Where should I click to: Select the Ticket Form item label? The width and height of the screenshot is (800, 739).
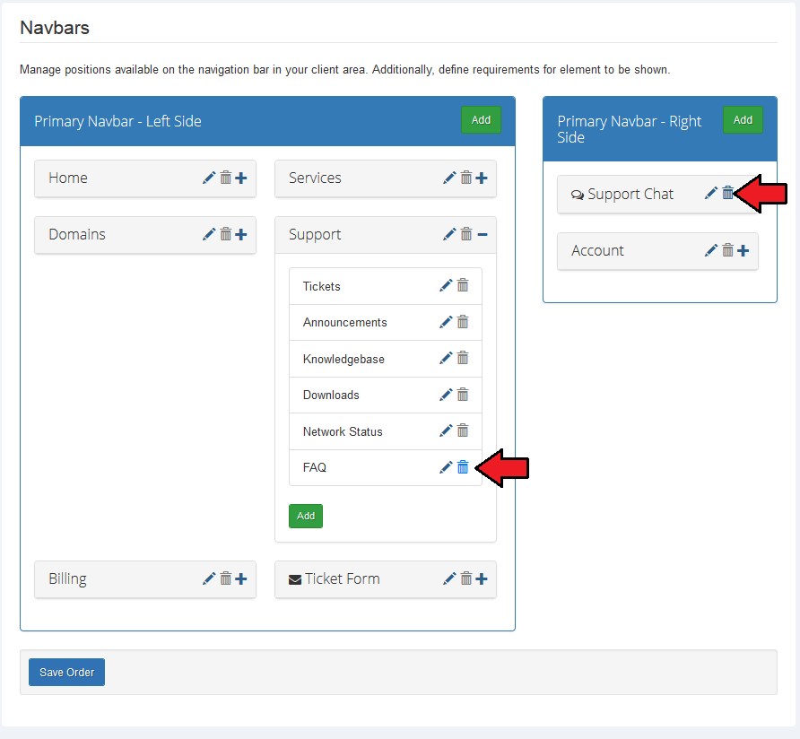pos(343,578)
